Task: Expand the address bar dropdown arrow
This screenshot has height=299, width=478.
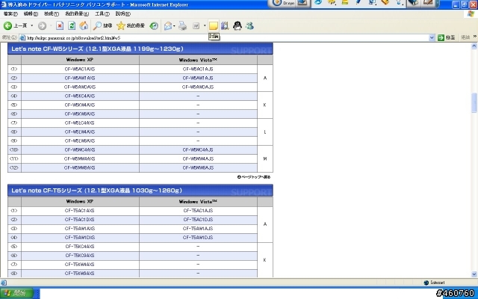Action: tap(432, 37)
